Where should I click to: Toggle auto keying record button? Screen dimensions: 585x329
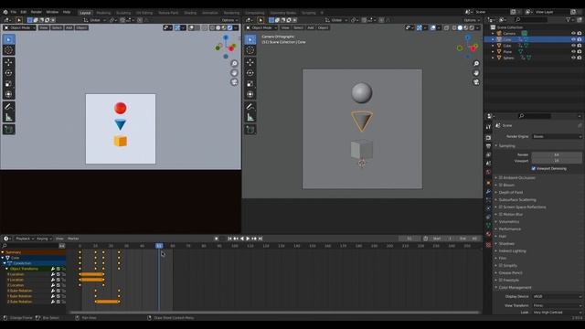[x=217, y=239]
